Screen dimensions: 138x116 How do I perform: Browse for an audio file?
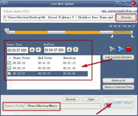[x=126, y=17]
